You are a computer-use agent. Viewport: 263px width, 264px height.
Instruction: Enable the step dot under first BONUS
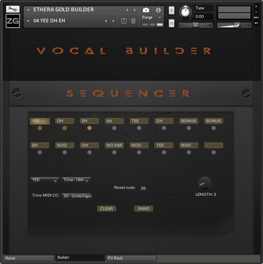tap(189, 128)
